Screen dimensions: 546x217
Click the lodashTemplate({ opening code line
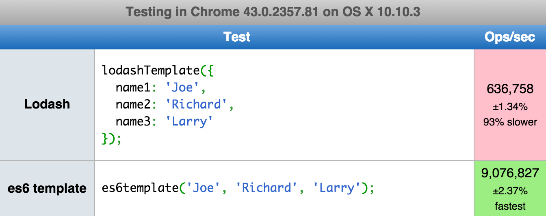(158, 70)
